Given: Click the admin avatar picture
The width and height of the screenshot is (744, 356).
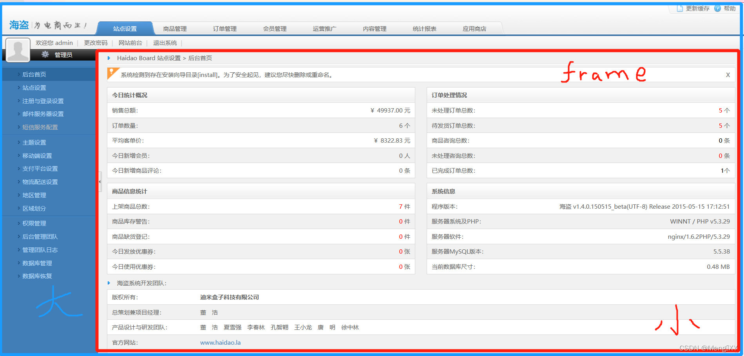Looking at the screenshot, I should pos(18,50).
